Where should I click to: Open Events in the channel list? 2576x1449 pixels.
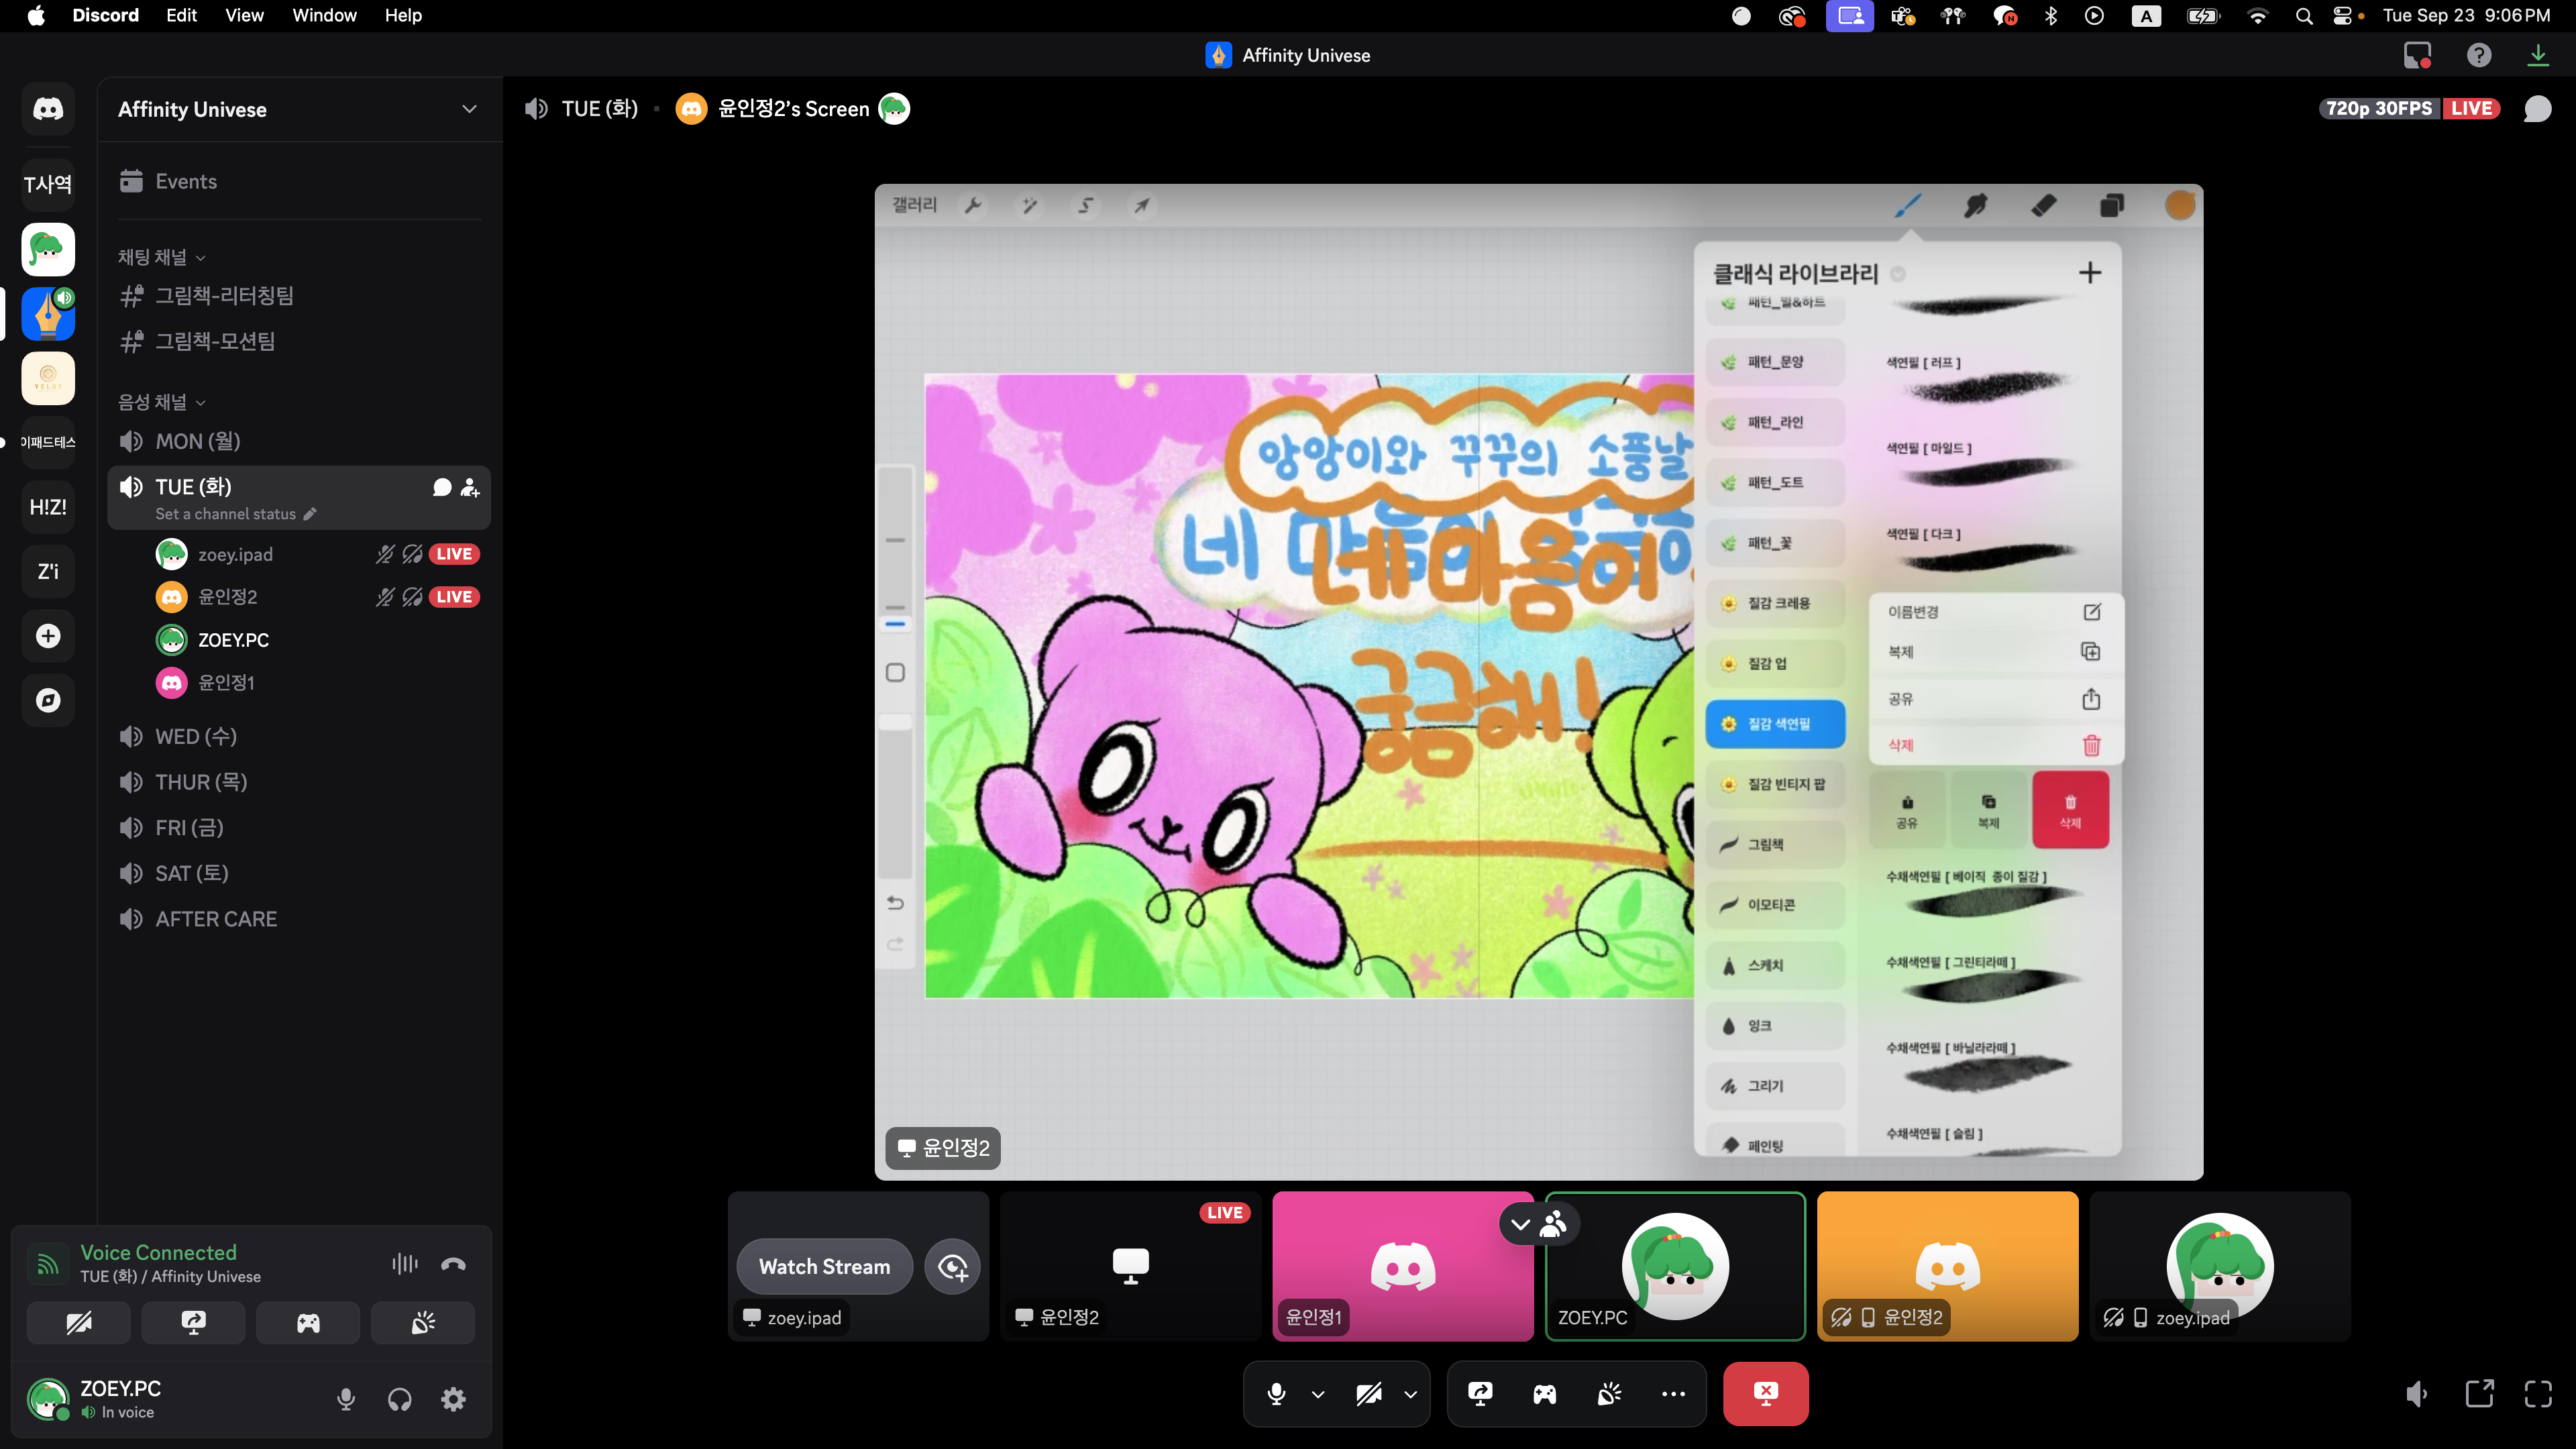click(186, 181)
